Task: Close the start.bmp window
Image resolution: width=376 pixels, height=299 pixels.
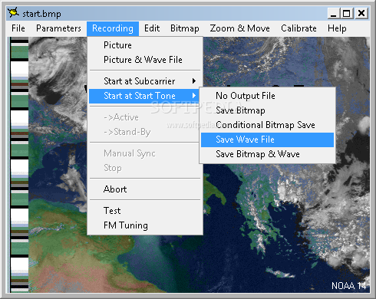Action: click(x=361, y=13)
